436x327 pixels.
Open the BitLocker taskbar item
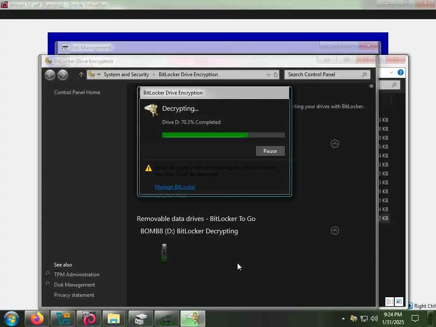click(x=193, y=318)
